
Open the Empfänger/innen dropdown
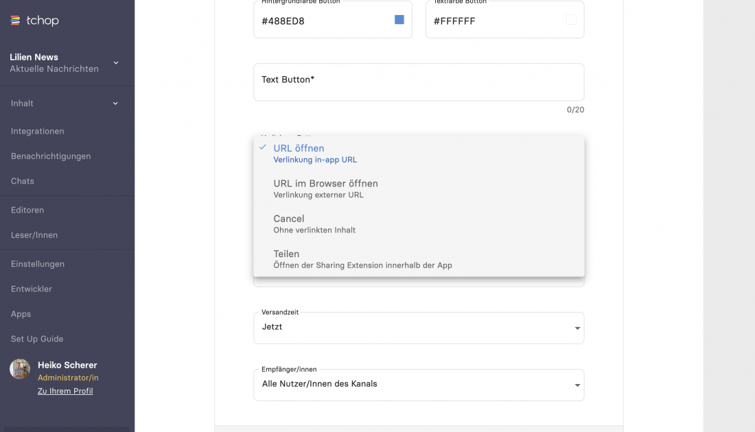tap(419, 384)
